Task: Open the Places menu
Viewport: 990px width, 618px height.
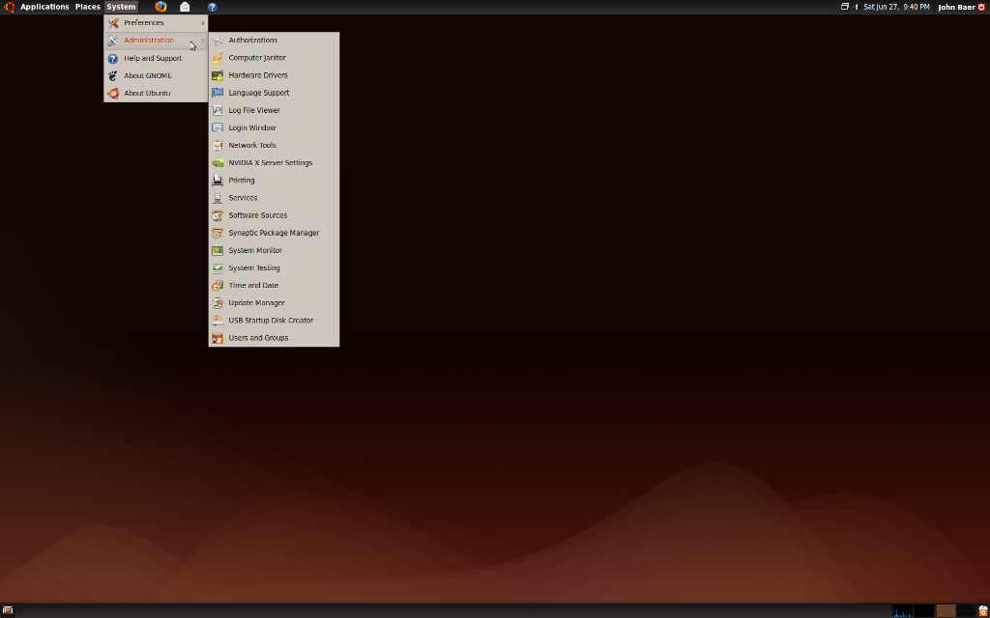Action: (x=88, y=7)
